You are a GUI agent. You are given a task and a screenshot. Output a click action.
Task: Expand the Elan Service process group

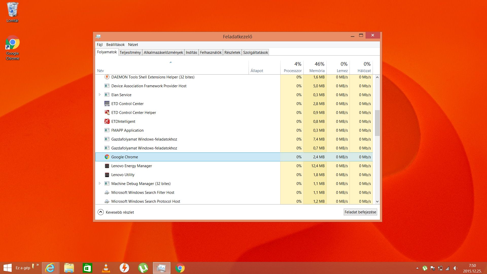[100, 95]
